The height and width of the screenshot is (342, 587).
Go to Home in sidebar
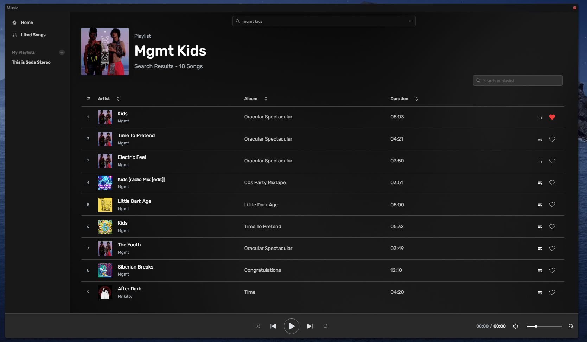(x=27, y=22)
